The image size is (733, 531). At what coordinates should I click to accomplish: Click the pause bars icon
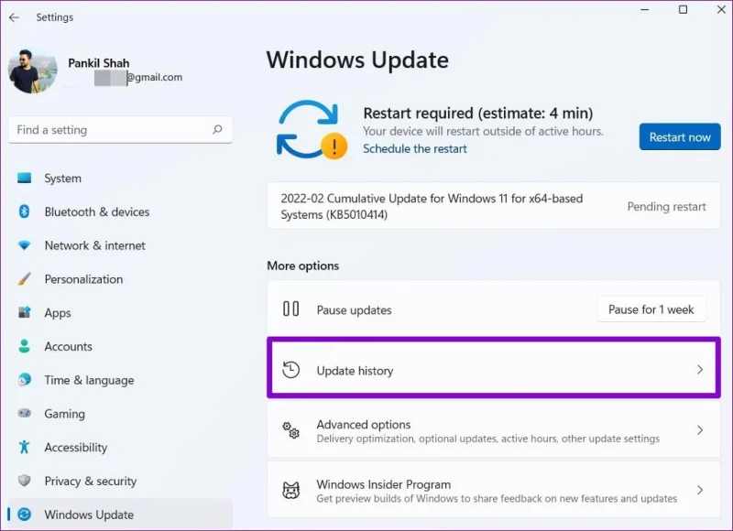tap(290, 309)
